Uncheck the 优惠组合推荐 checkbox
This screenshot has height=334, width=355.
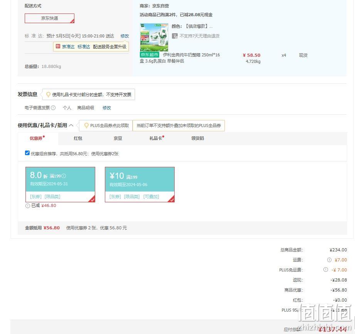coord(27,153)
